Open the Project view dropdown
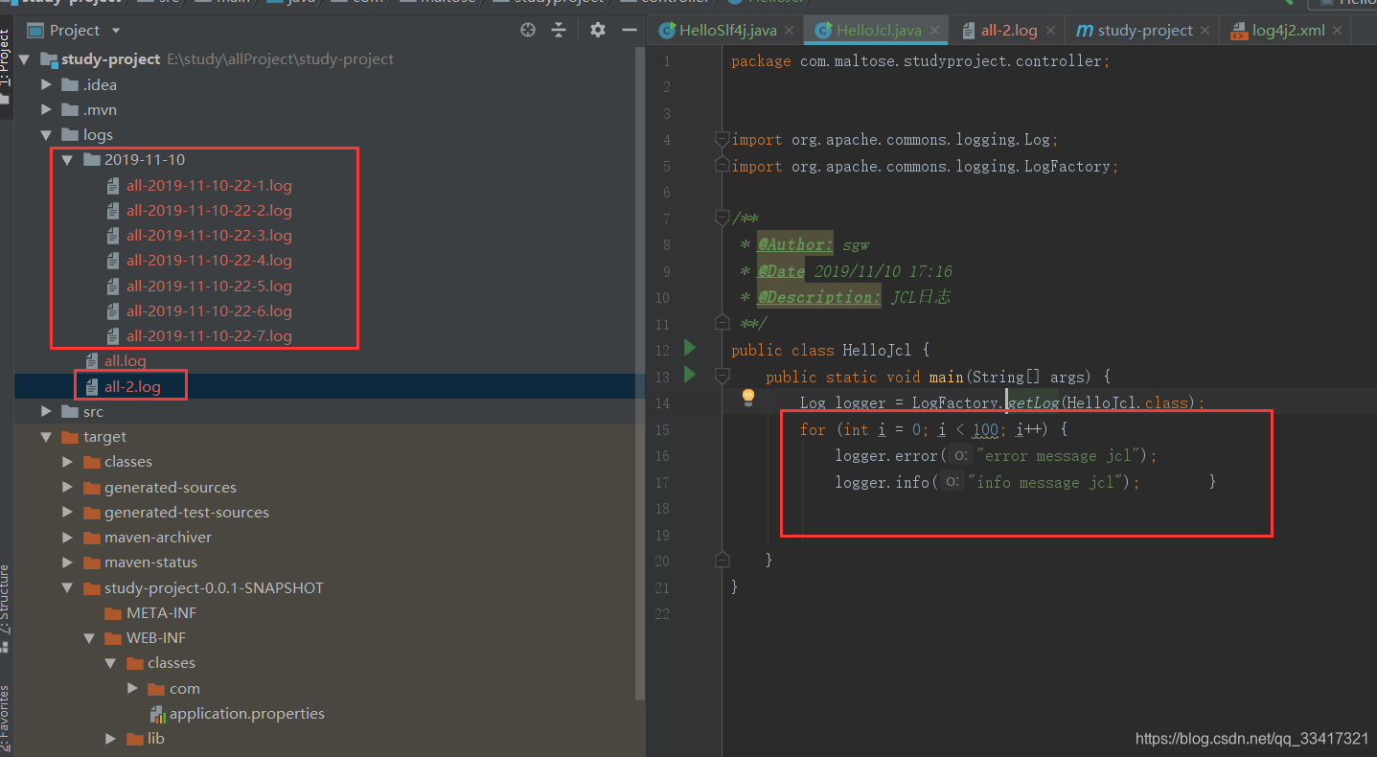Viewport: 1377px width, 757px height. pyautogui.click(x=116, y=31)
